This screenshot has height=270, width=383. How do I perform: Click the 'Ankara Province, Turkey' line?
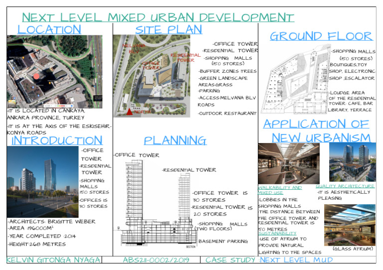coord(46,118)
